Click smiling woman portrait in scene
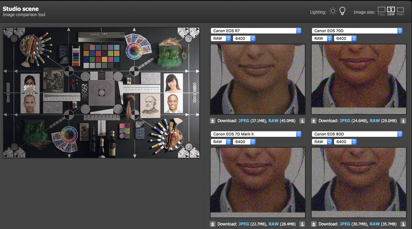412x229 pixels. [x=173, y=83]
